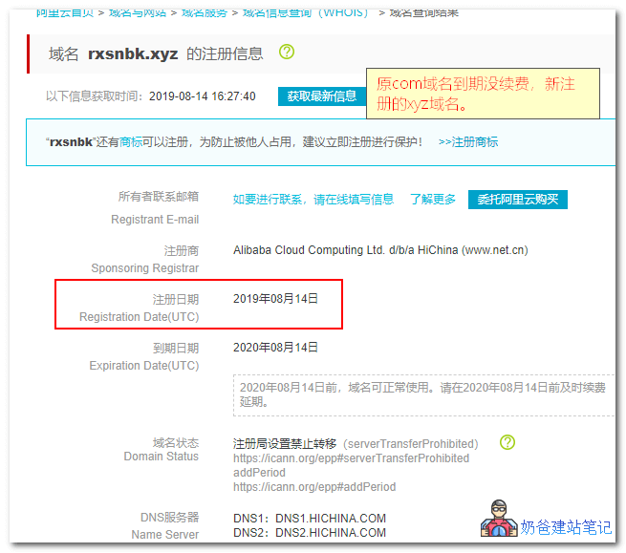Click the help icon beside the domain title

click(x=287, y=52)
